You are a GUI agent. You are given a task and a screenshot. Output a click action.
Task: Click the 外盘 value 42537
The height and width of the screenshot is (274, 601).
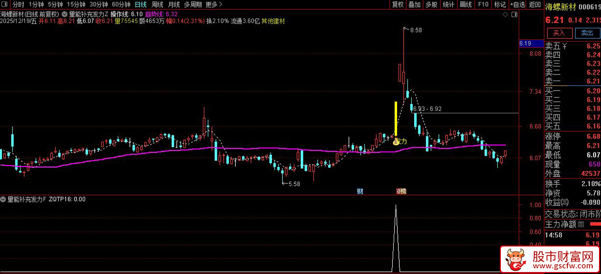(x=590, y=173)
